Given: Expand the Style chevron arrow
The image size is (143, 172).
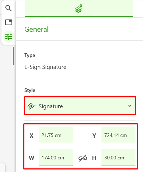Looking at the screenshot, I should point(130,106).
